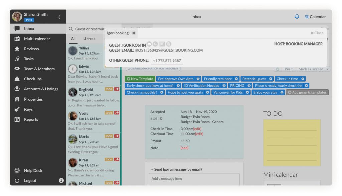This screenshot has width=342, height=196.
Task: Collapse the Send Igor a message section
Action: 152,169
